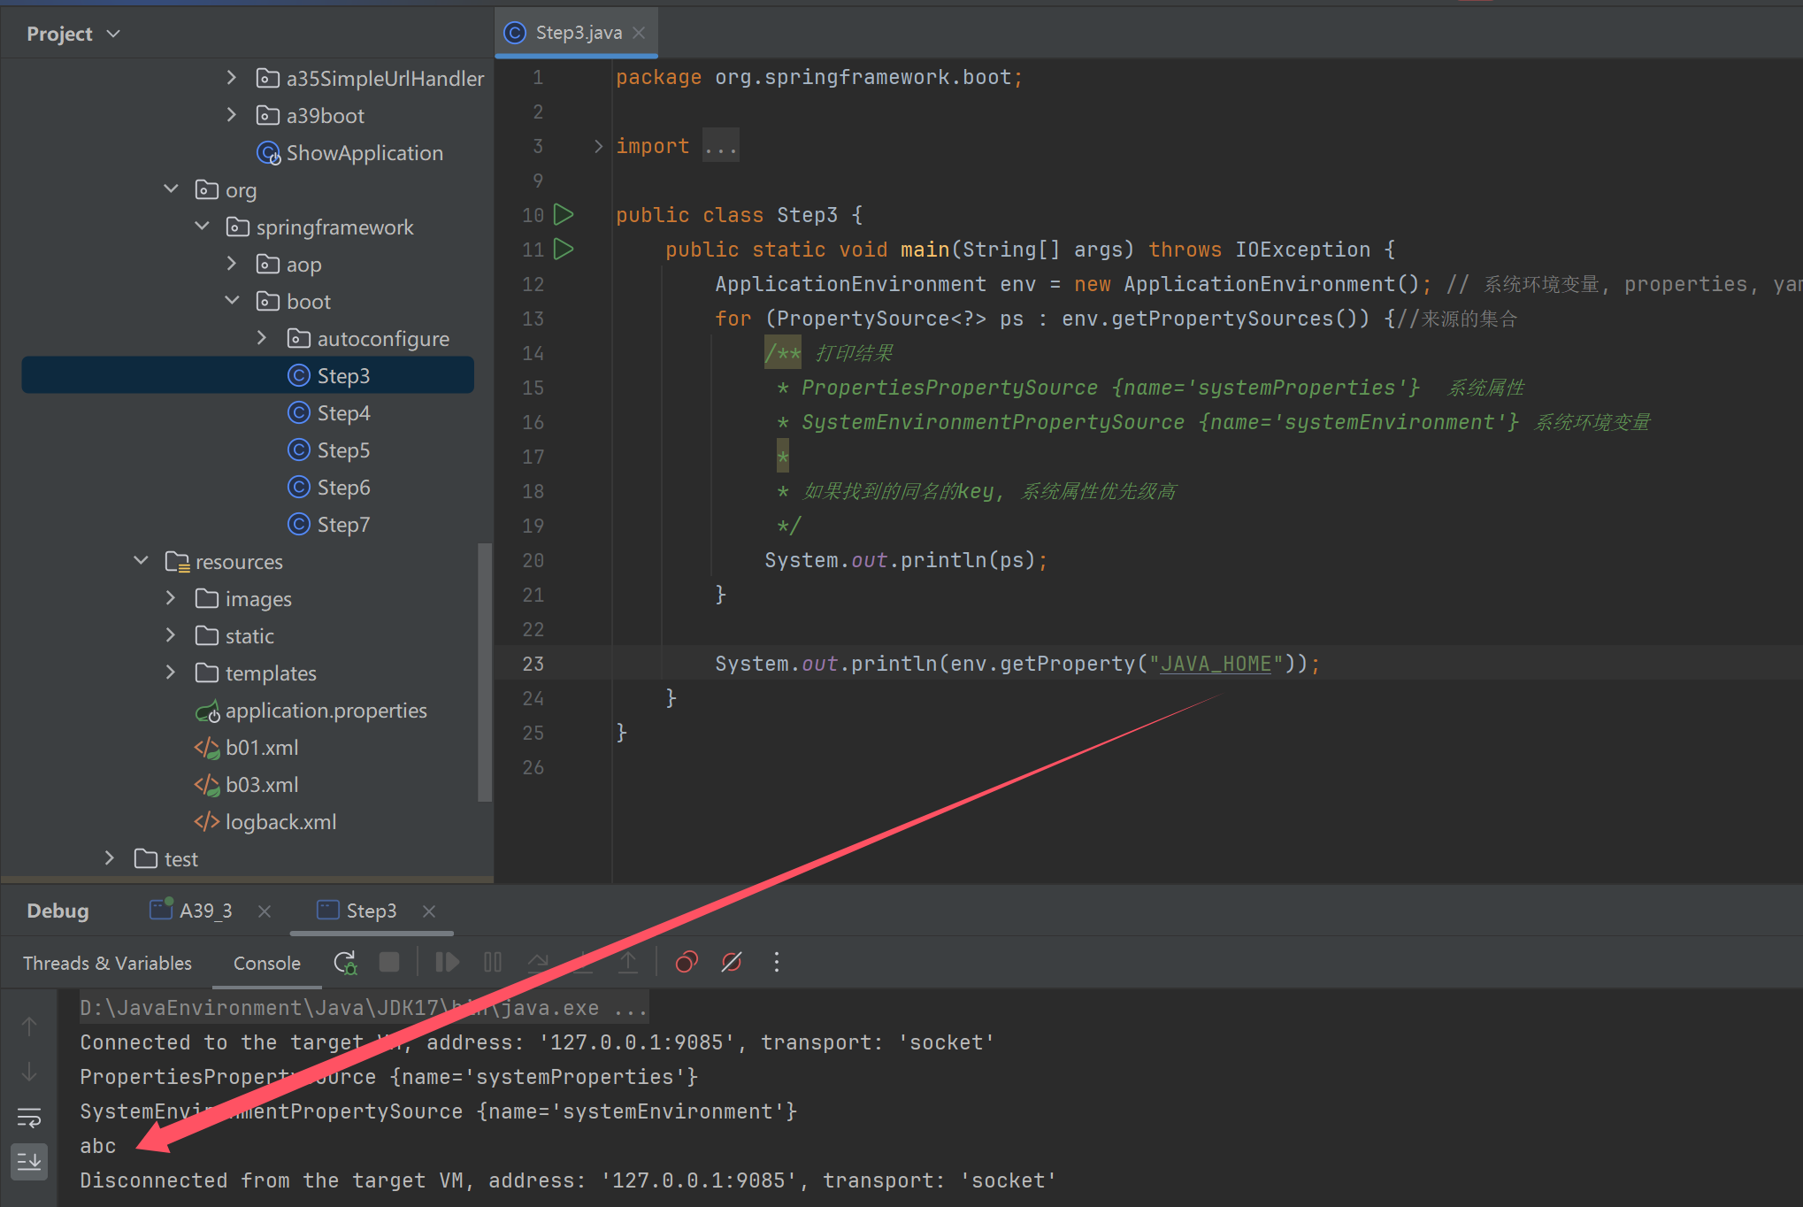Switch to the A39_3 debug tab
1803x1207 pixels.
pyautogui.click(x=205, y=911)
